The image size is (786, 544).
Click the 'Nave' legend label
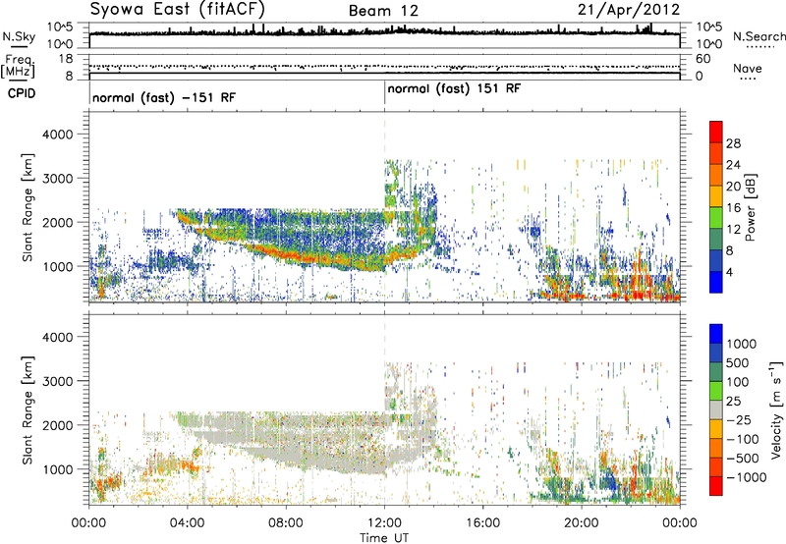coord(748,68)
